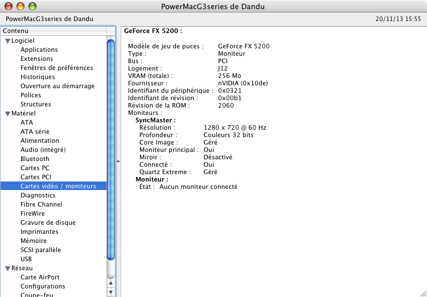Click the nVIDIA (0x10de) vendor value

(x=243, y=83)
